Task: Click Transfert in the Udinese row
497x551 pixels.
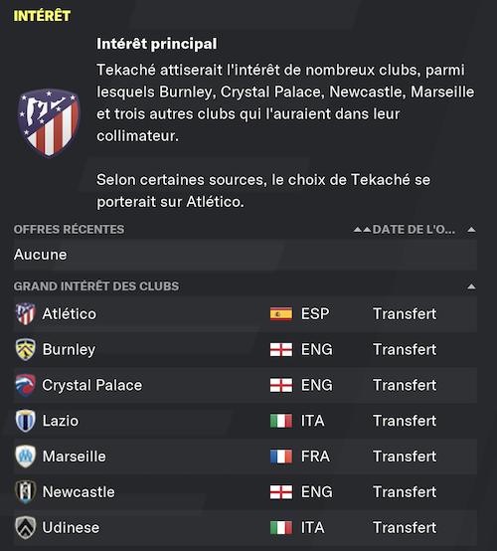Action: pyautogui.click(x=405, y=527)
